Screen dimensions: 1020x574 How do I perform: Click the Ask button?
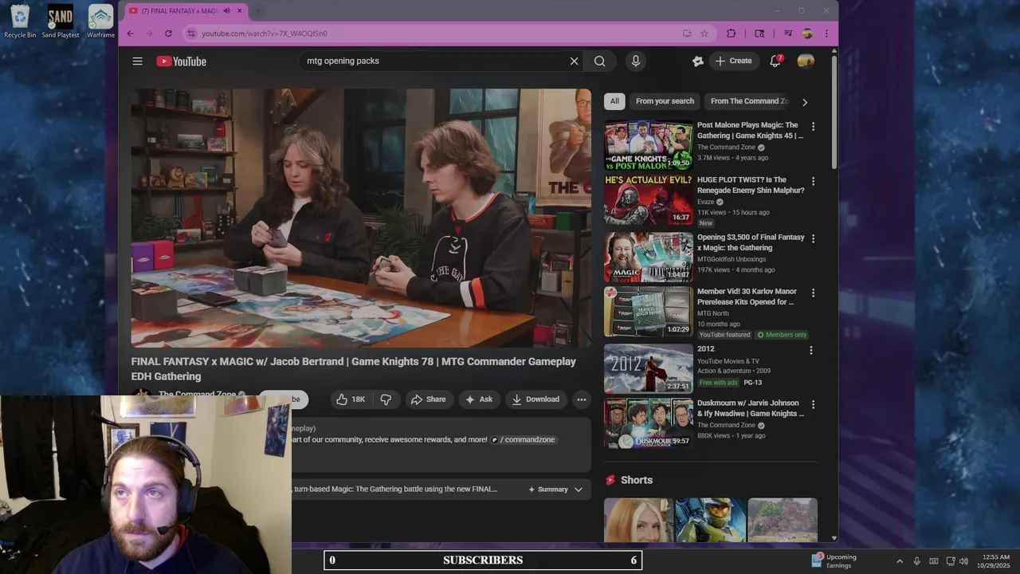(479, 399)
